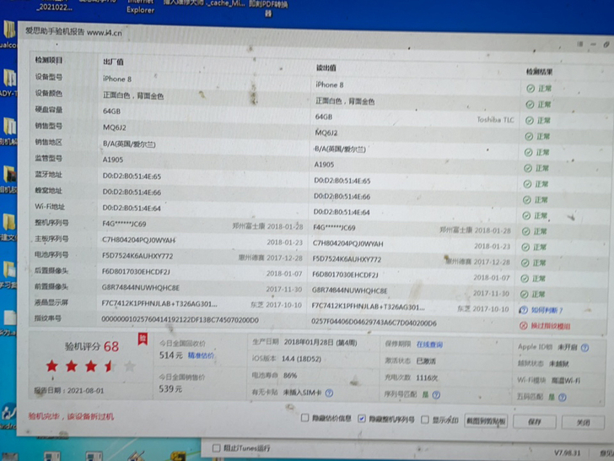This screenshot has width=614, height=461.
Task: Click the green check icon in Wi-Fi地址 row
Action: click(x=526, y=216)
